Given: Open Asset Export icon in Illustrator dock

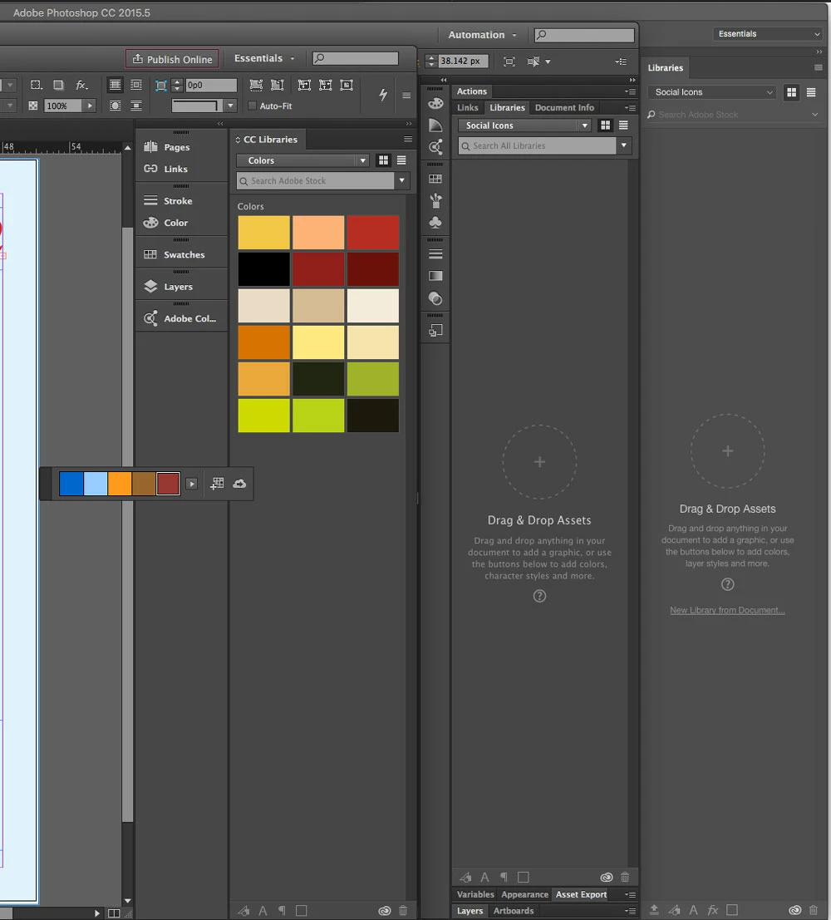Looking at the screenshot, I should click(435, 331).
